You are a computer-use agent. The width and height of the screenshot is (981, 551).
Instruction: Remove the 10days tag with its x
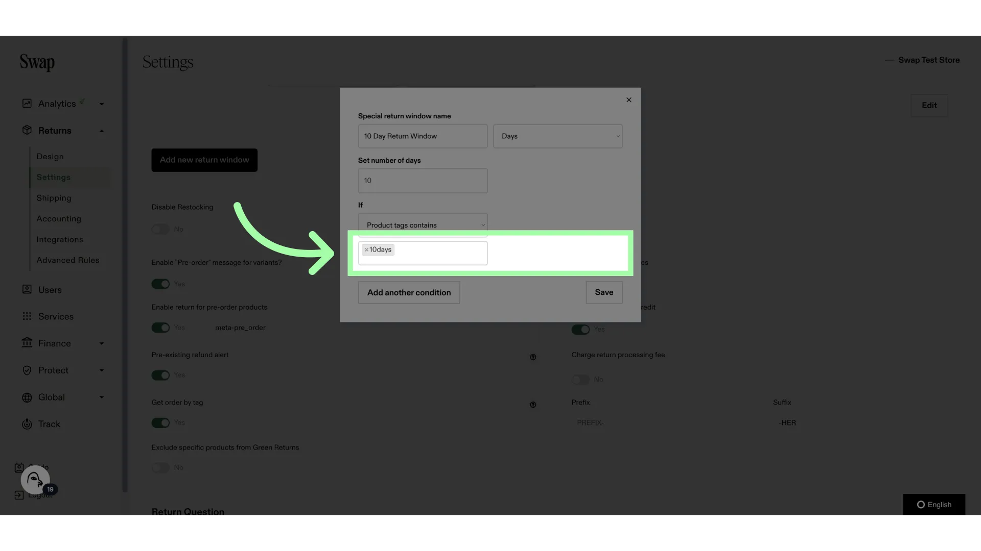coord(366,250)
